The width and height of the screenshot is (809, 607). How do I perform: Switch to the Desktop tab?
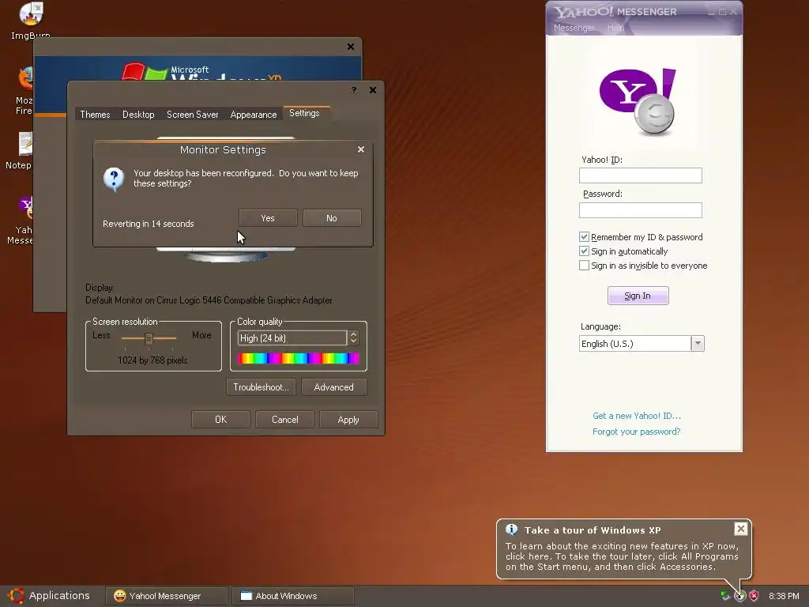tap(138, 114)
